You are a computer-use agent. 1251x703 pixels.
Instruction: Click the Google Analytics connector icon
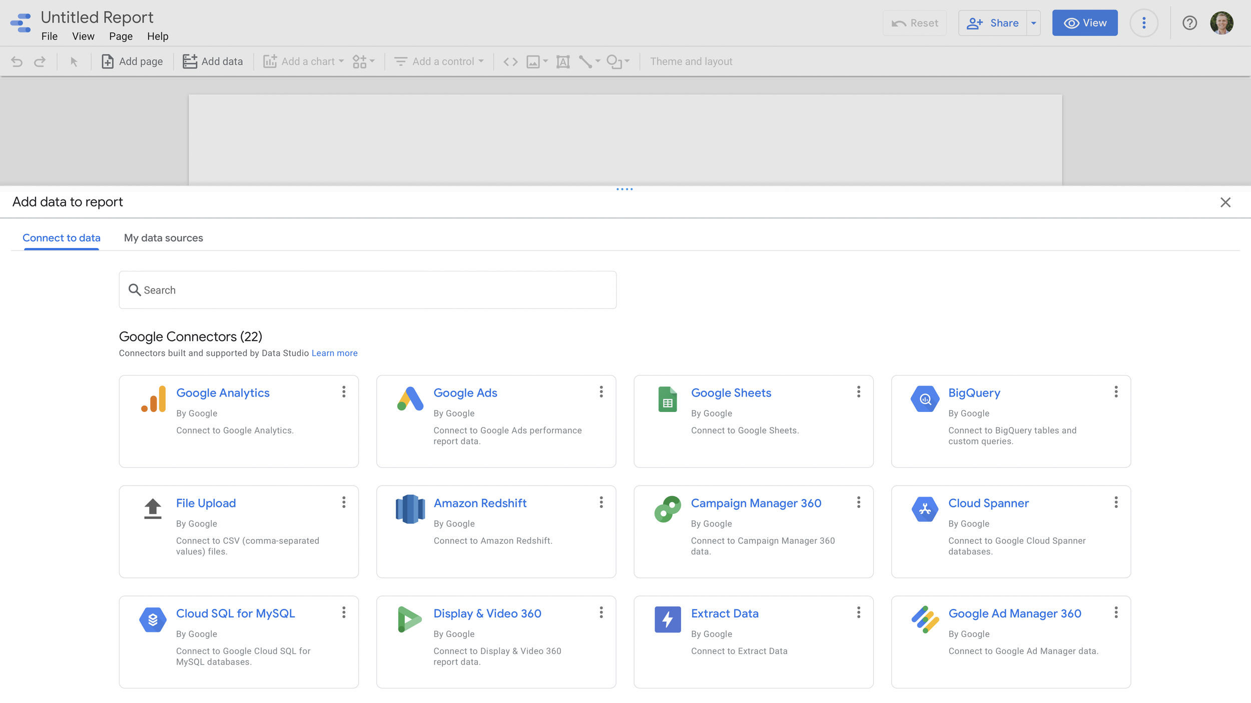[x=151, y=398]
